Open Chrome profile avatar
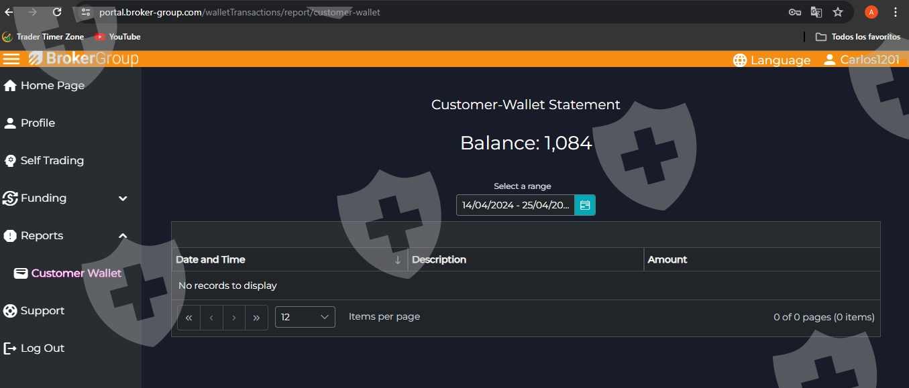 871,12
